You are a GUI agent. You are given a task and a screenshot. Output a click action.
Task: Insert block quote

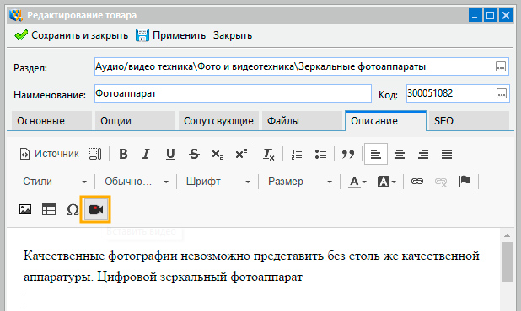tap(348, 155)
